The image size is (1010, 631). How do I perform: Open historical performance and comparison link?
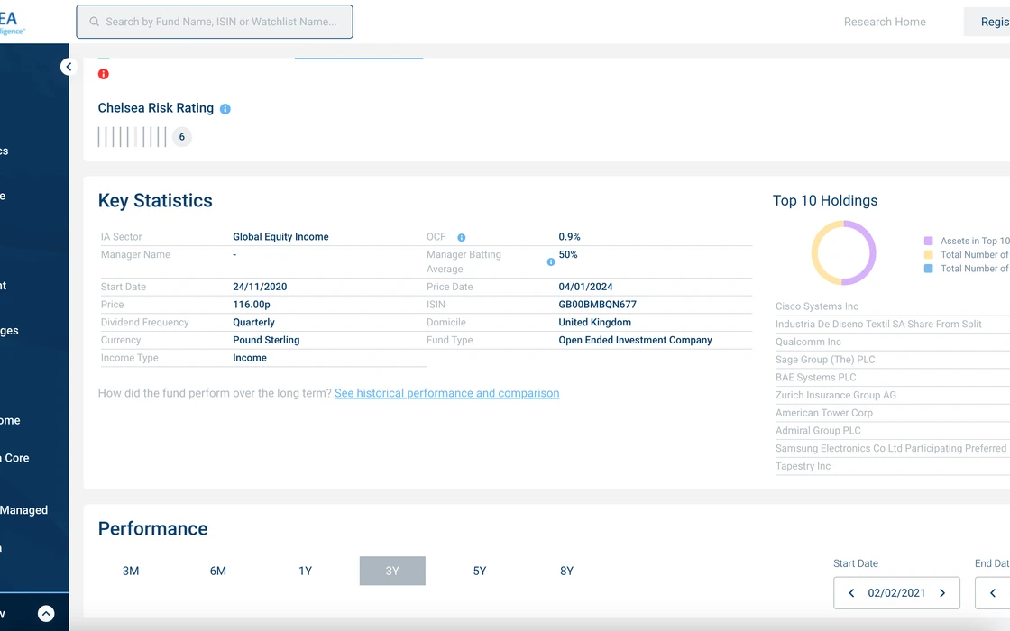[x=447, y=393]
